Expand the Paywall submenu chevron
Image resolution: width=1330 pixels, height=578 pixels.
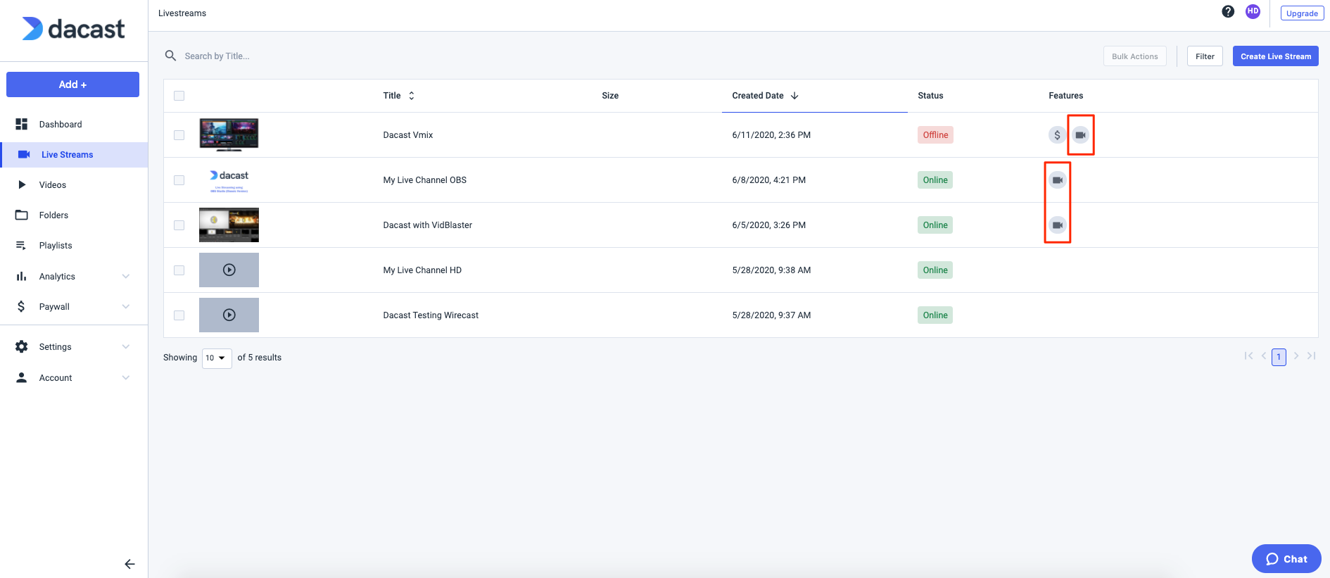[x=126, y=306]
